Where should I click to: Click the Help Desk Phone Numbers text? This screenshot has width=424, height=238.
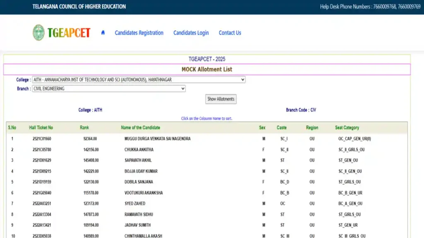[370, 7]
